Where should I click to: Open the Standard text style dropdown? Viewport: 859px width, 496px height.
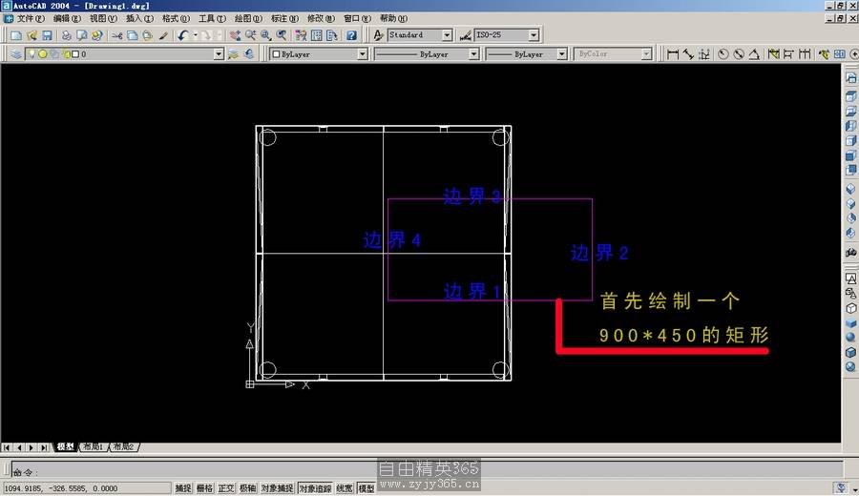(447, 35)
